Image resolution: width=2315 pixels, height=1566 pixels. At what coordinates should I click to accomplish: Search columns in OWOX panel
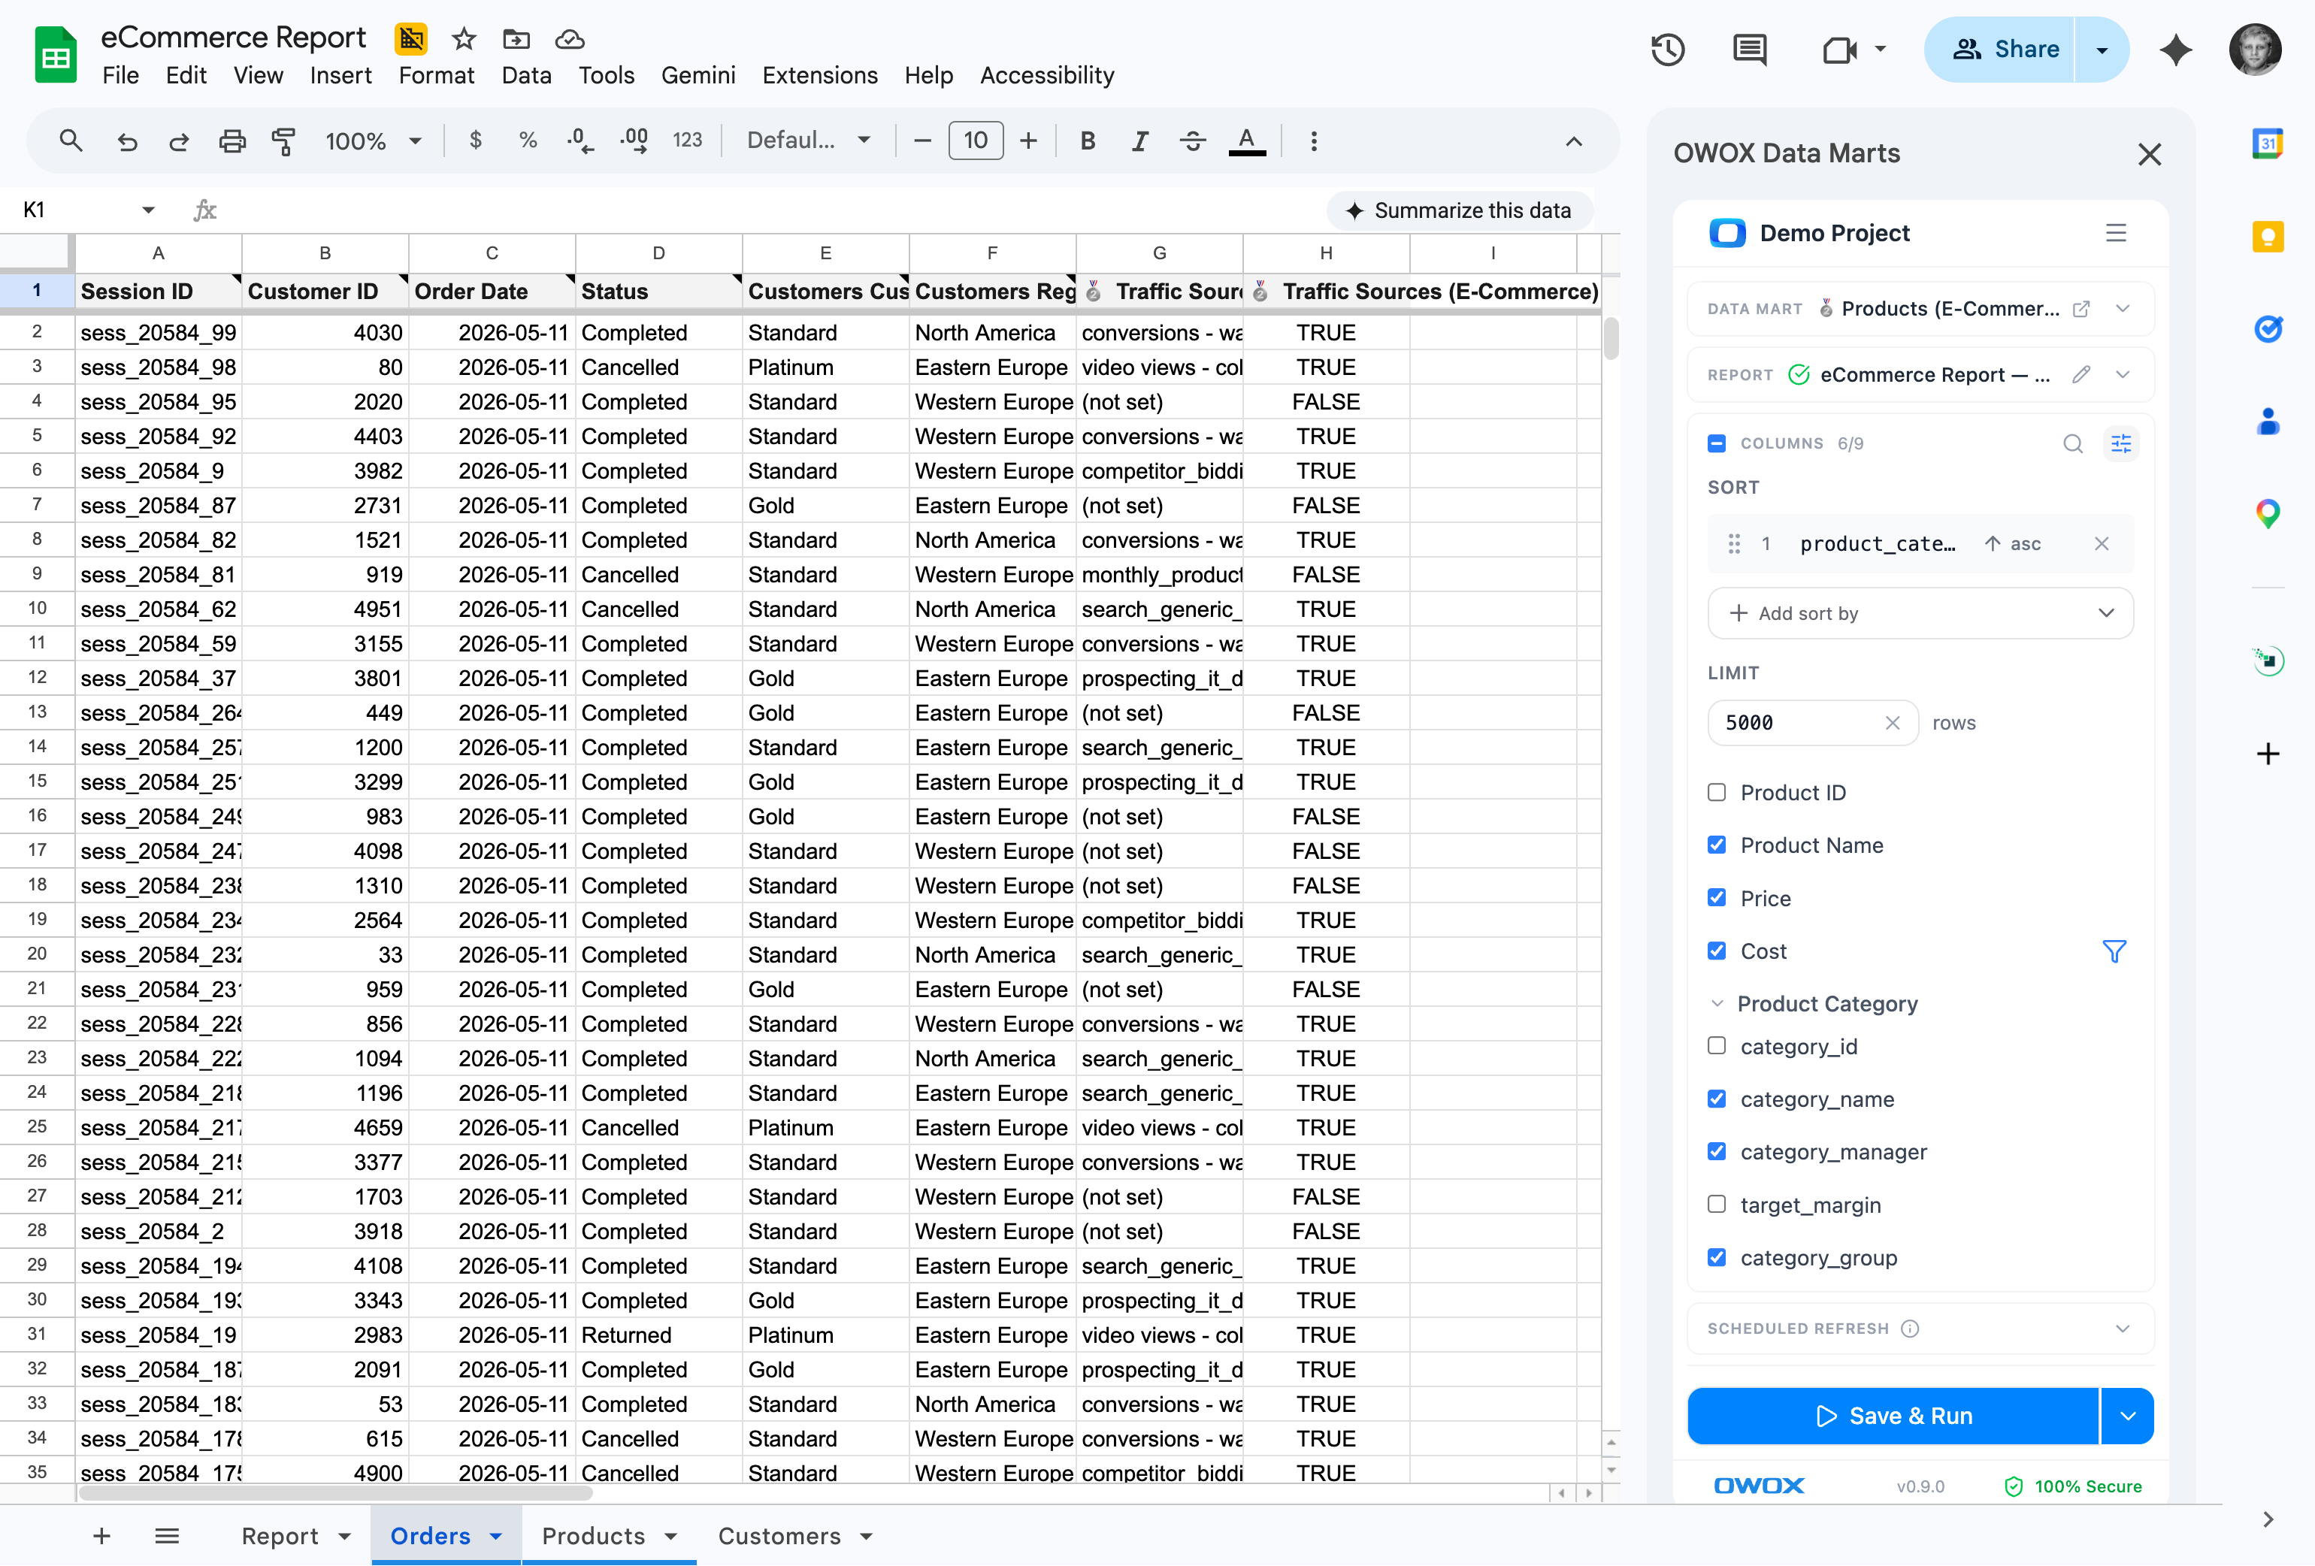pos(2072,443)
